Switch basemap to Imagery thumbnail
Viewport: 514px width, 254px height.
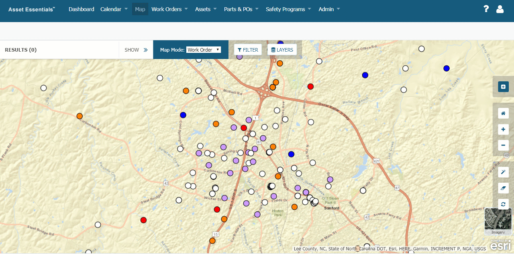coord(498,221)
